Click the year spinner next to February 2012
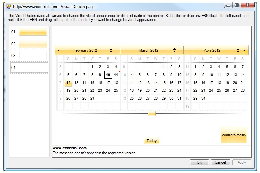Image resolution: width=260 pixels, height=173 pixels. pyautogui.click(x=111, y=51)
